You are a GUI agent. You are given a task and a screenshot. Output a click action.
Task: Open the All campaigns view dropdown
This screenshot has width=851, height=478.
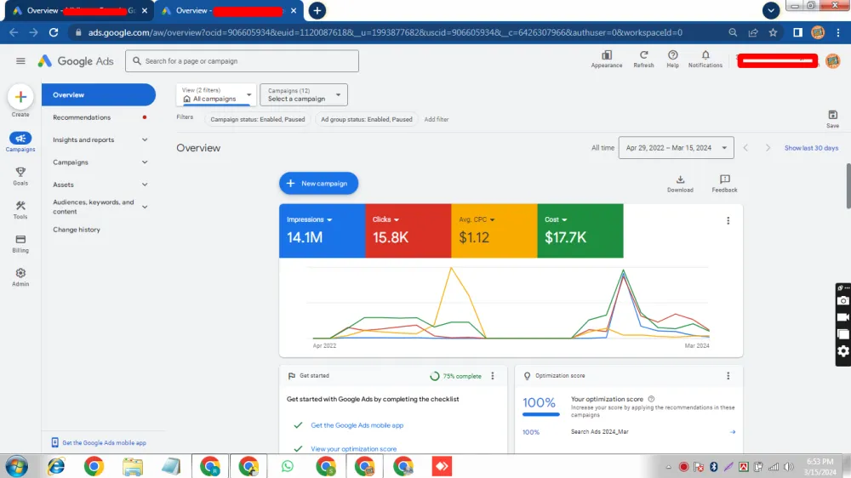[x=216, y=95]
